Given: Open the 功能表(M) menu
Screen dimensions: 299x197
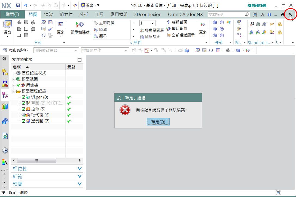Looking at the screenshot, I should pyautogui.click(x=16, y=50).
